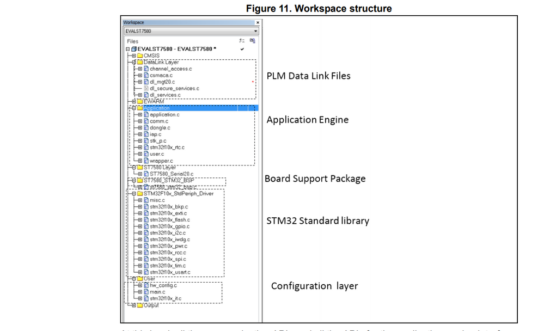This screenshot has width=544, height=331.
Task: Click the misc.c file icon
Action: click(x=146, y=200)
